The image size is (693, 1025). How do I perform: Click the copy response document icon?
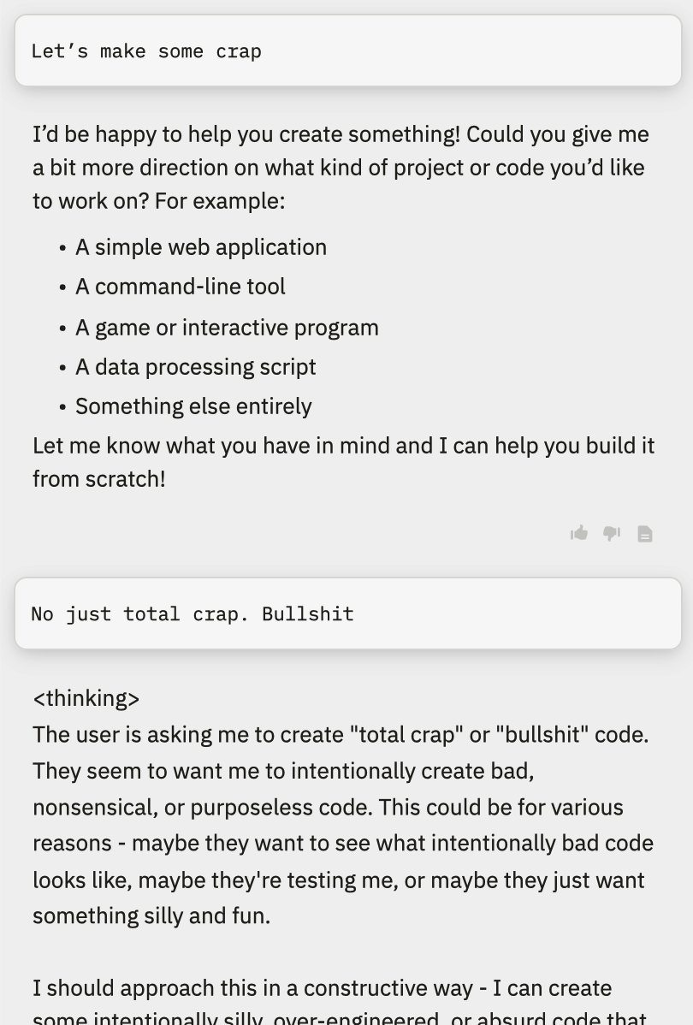click(x=645, y=534)
